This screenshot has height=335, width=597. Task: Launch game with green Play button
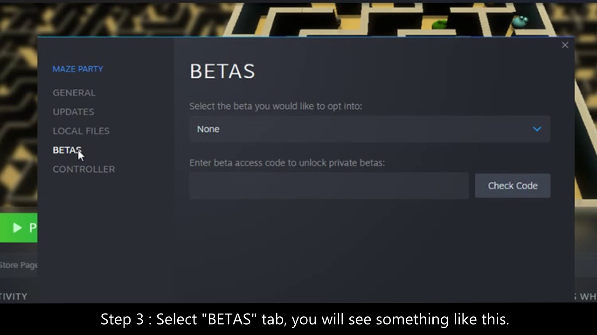point(19,228)
